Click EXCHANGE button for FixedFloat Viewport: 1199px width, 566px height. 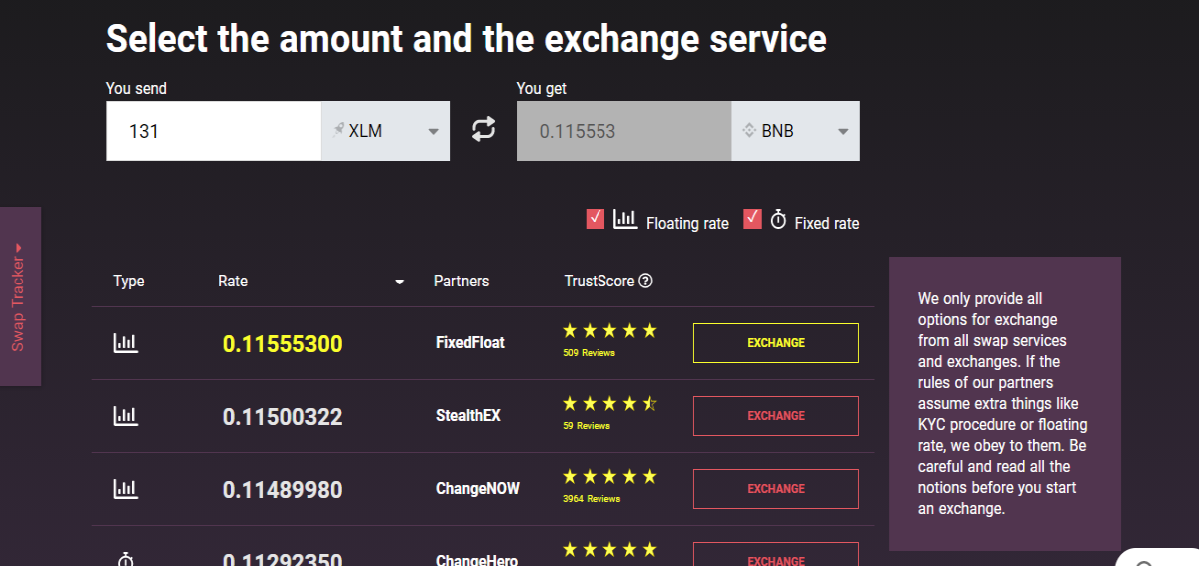[x=776, y=343]
